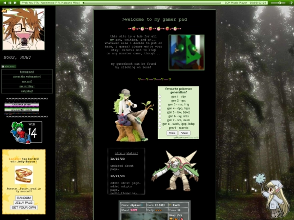This screenshot has width=294, height=220.
Task: Open the my art page
Action: (x=27, y=81)
